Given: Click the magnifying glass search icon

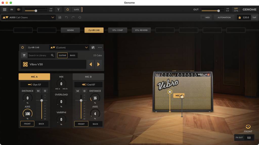Looking at the screenshot, I should point(52,55).
